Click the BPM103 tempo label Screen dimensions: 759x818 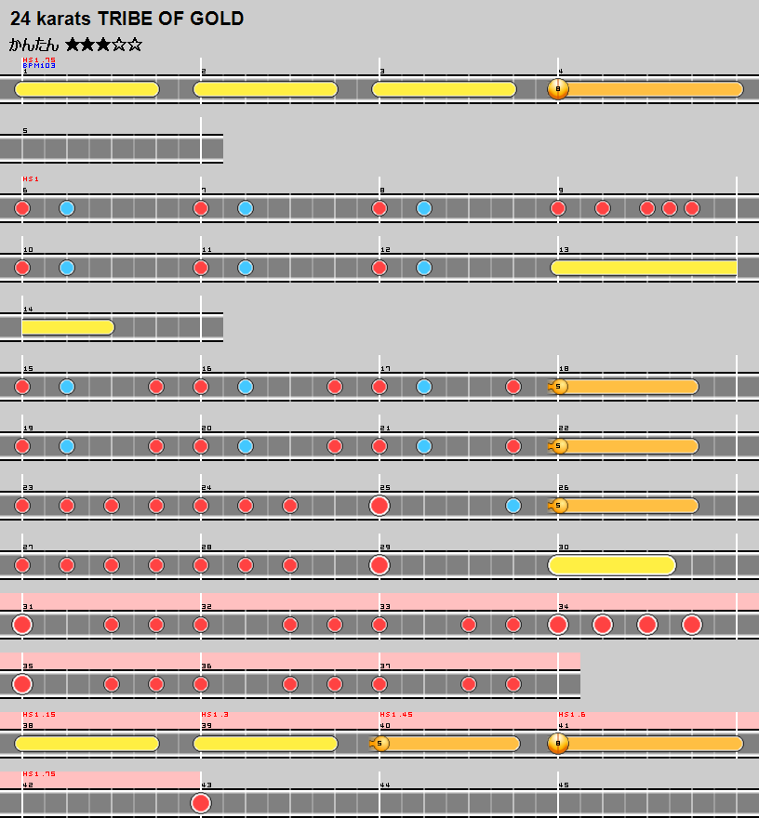(39, 66)
